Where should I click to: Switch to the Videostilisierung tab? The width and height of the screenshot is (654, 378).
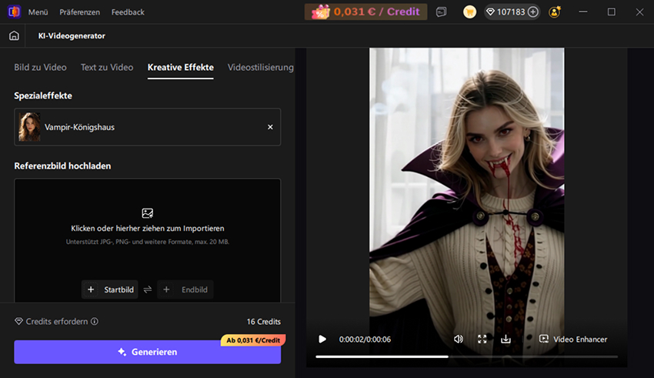tap(261, 67)
